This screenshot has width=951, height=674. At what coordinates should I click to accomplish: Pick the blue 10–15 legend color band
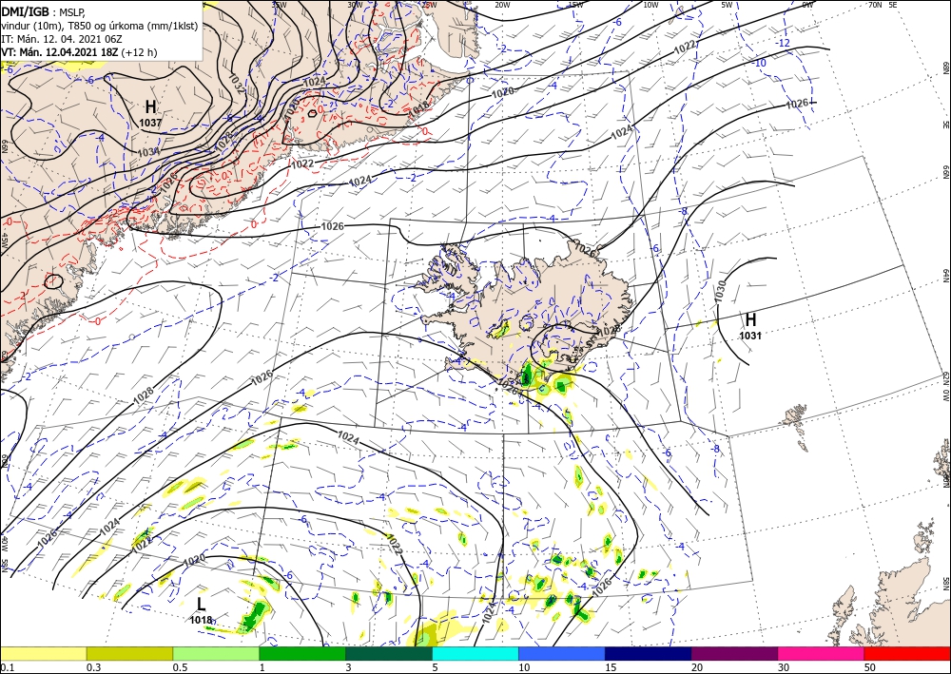tap(562, 653)
